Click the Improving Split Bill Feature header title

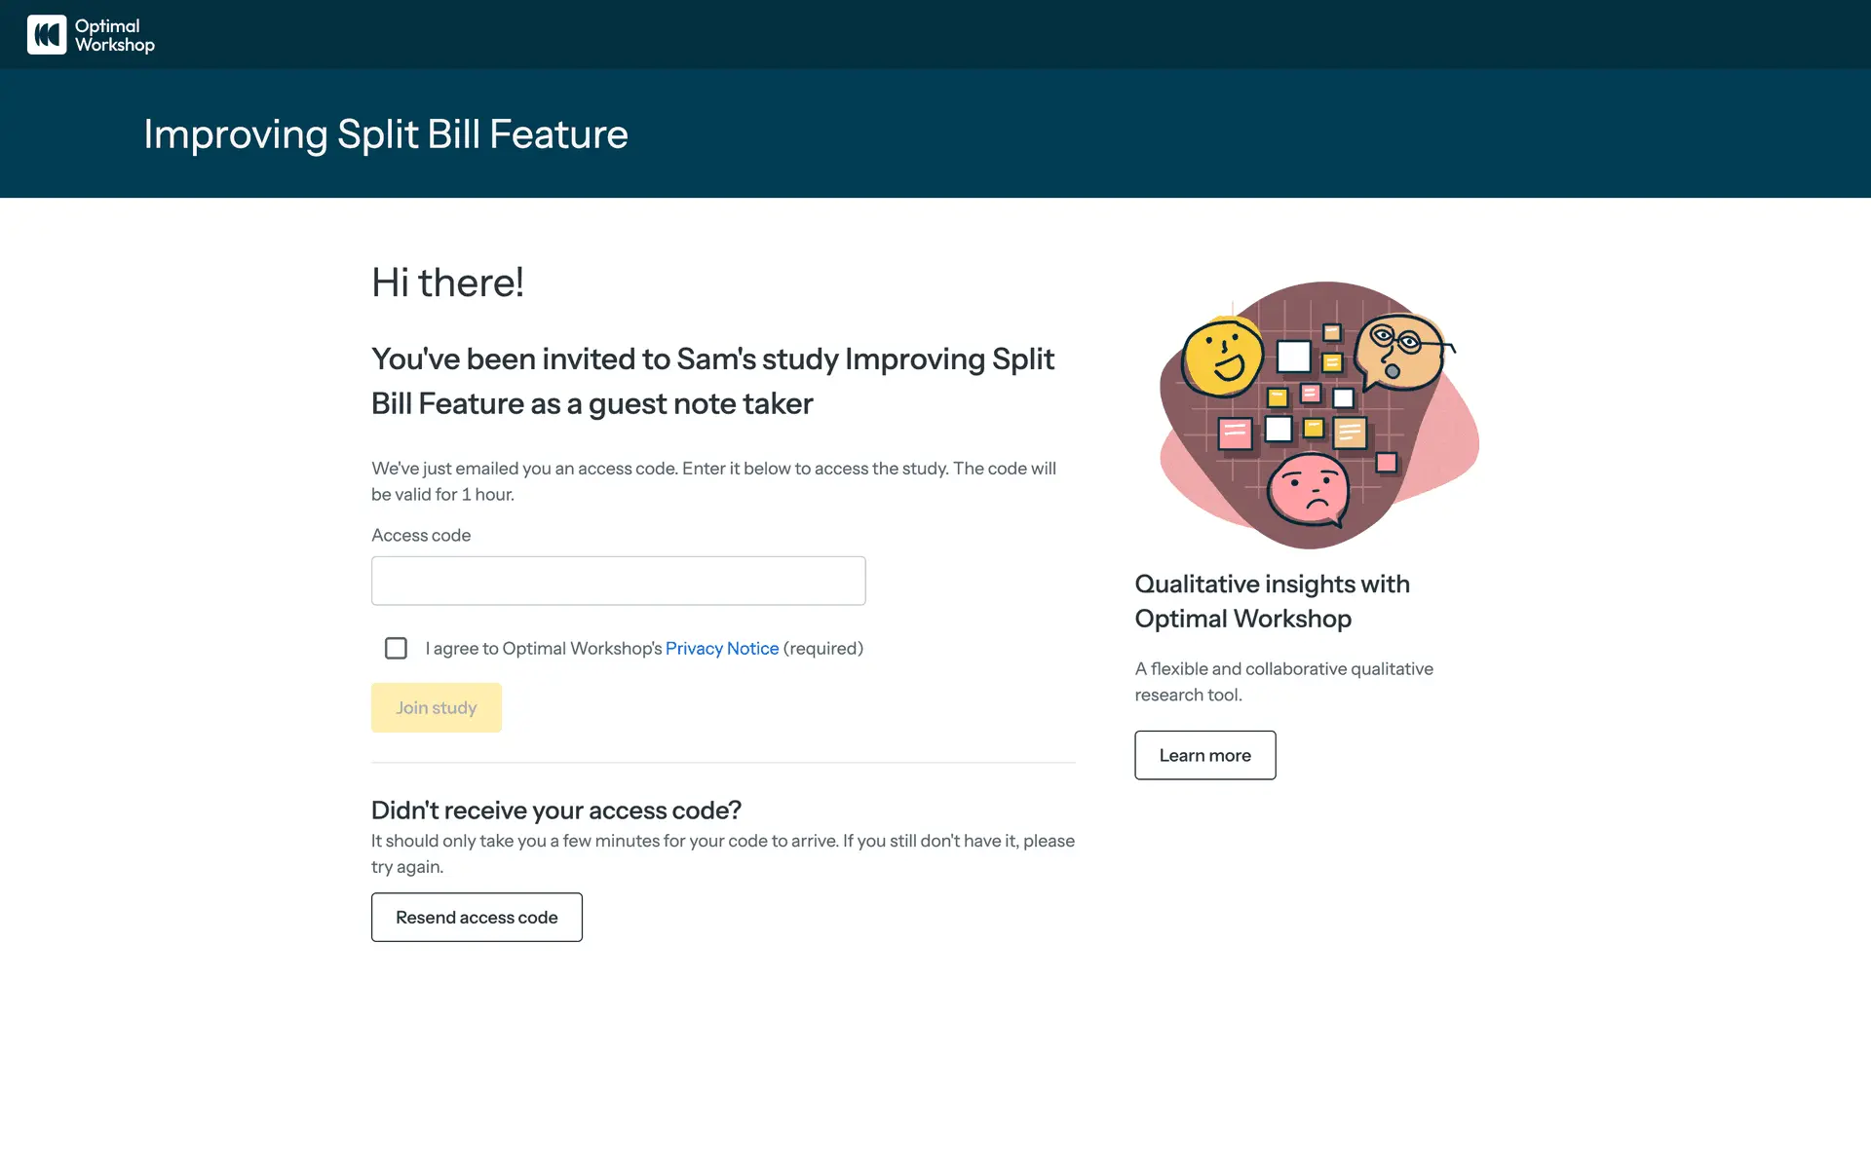pos(385,134)
